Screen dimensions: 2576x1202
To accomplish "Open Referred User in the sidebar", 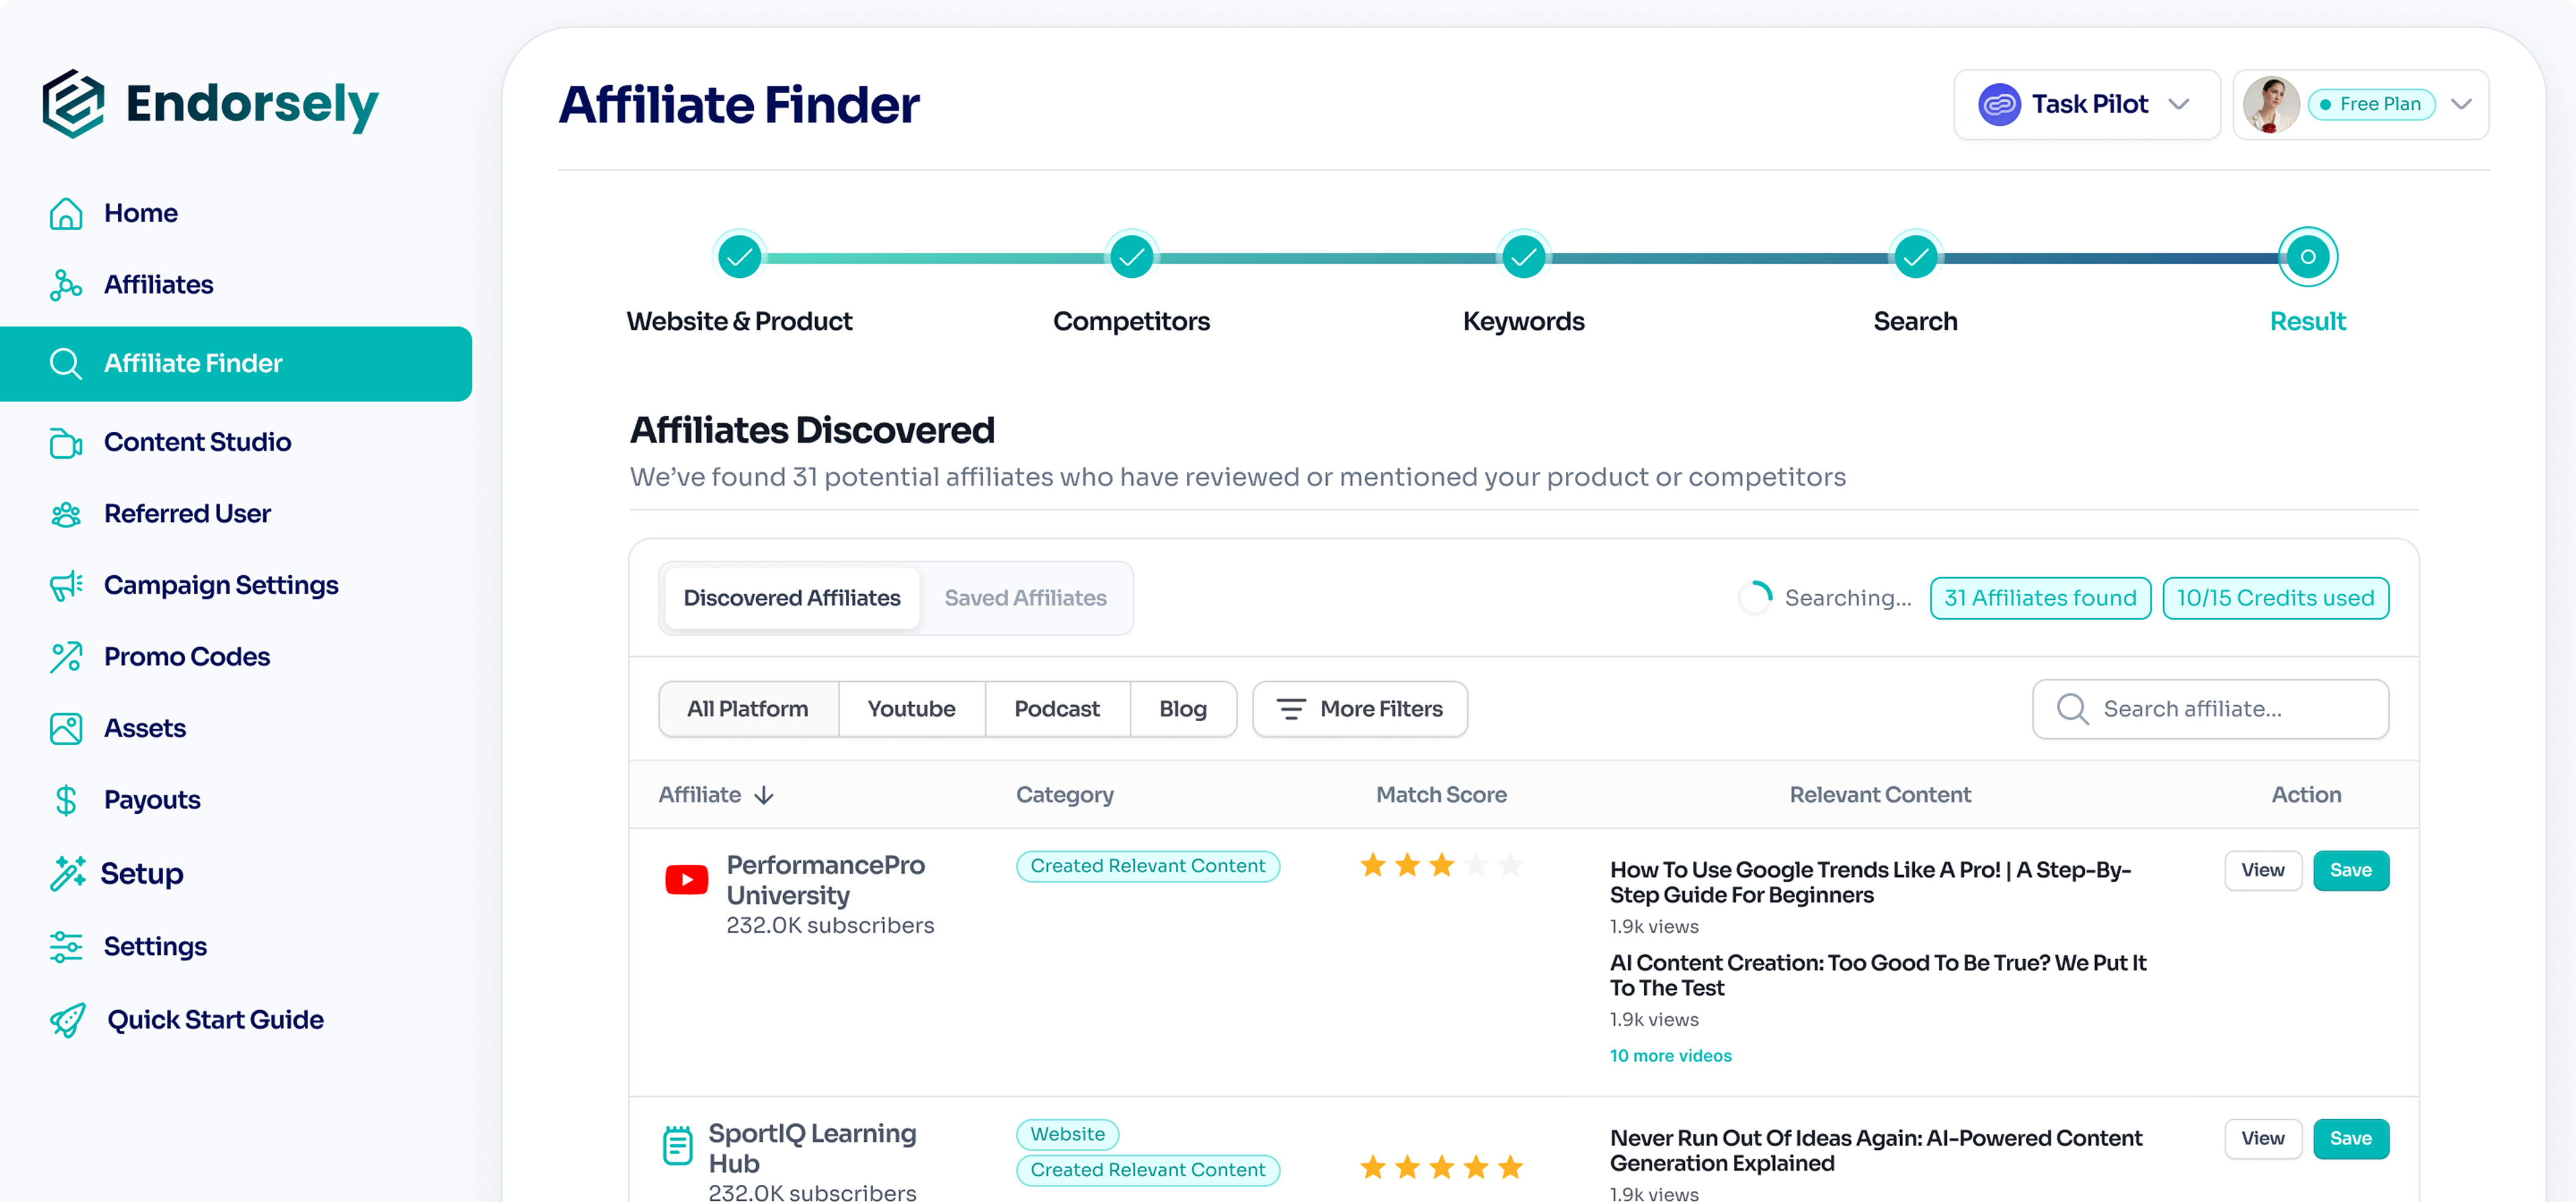I will tap(187, 514).
